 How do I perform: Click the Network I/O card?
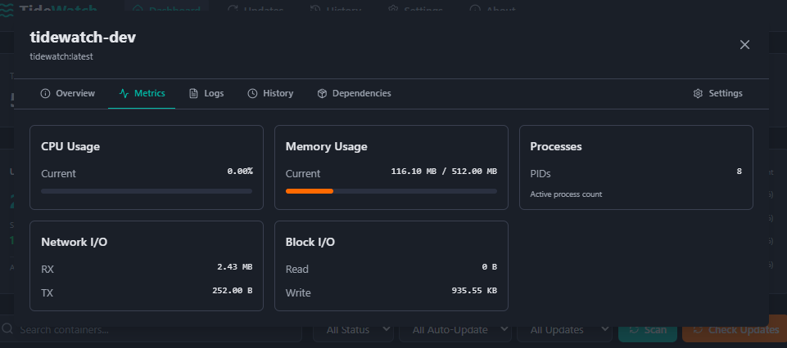click(147, 265)
